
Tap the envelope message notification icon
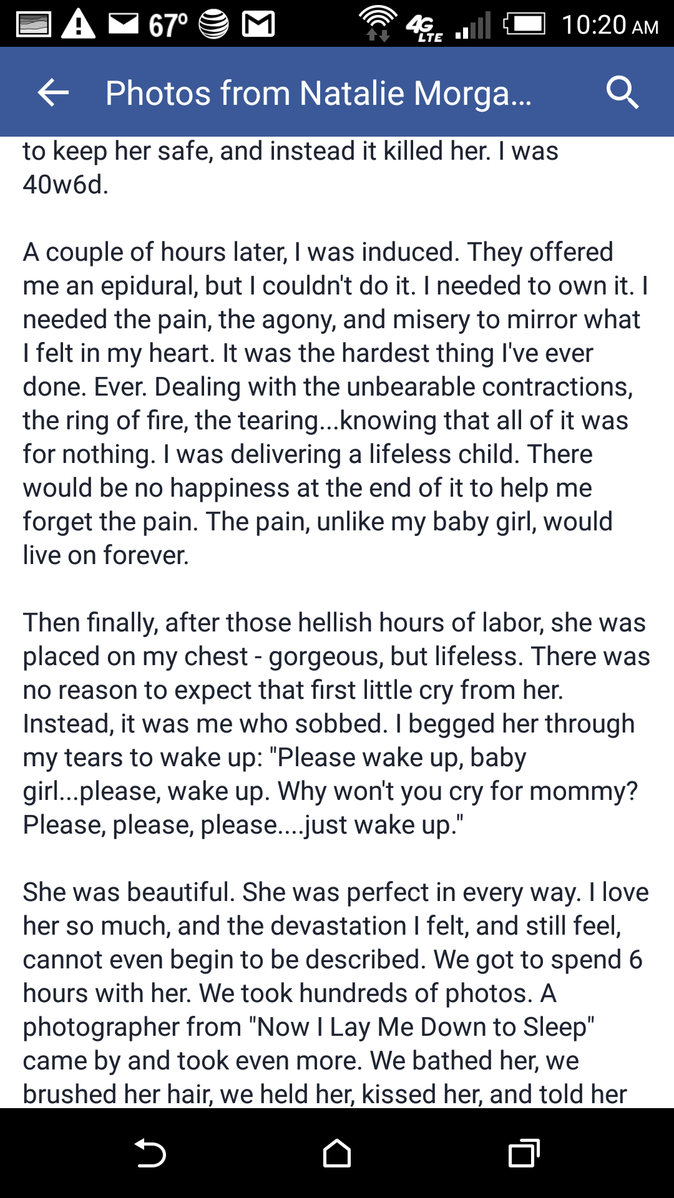(123, 23)
